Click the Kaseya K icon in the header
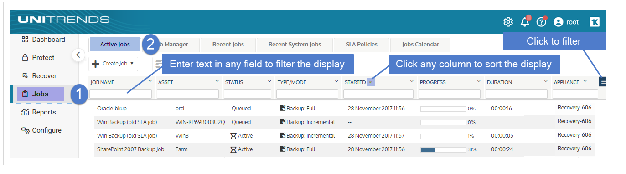Screen dimensions: 626x174 click(x=595, y=22)
